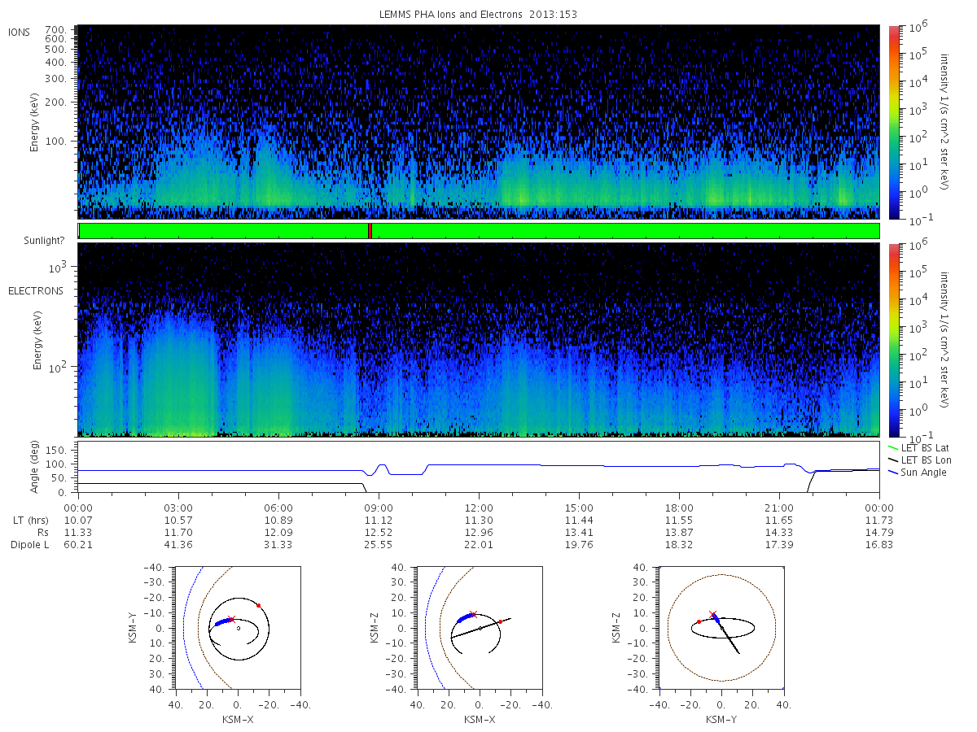Image resolution: width=977 pixels, height=732 pixels.
Task: Click the red X in the KSM-Y/KSM-Z orbit plot
Action: 713,614
